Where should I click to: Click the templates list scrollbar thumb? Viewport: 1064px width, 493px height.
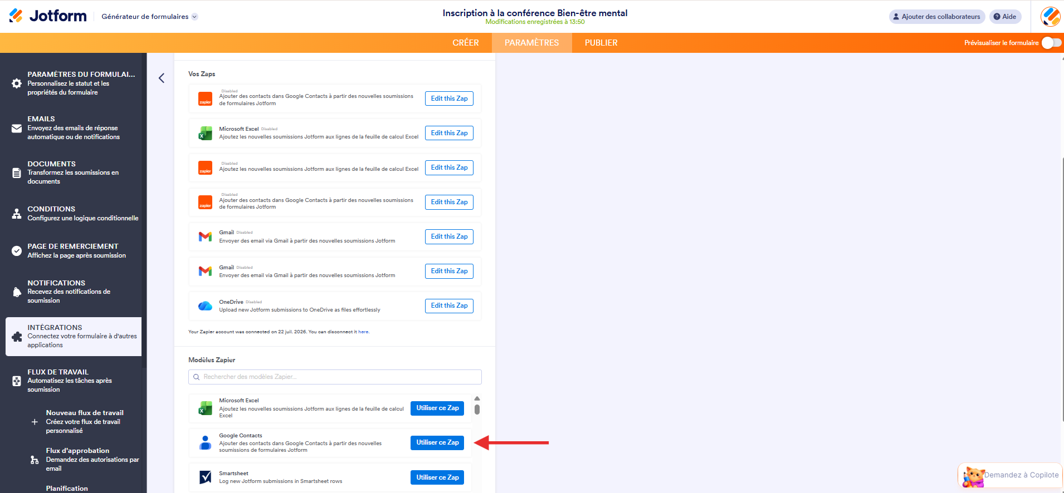477,410
